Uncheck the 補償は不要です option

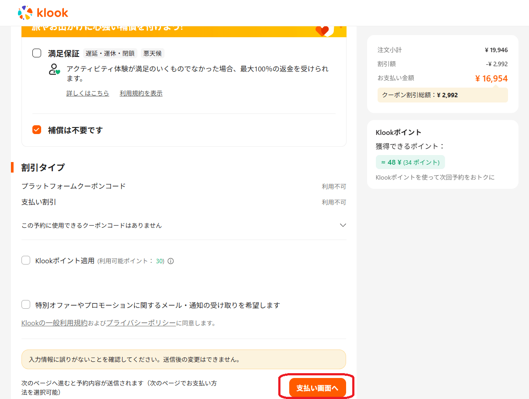37,130
